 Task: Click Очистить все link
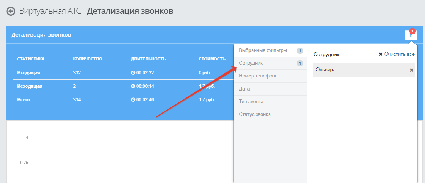[396, 54]
